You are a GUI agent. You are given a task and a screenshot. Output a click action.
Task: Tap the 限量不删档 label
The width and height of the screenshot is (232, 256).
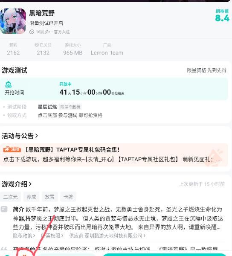[x=70, y=107]
